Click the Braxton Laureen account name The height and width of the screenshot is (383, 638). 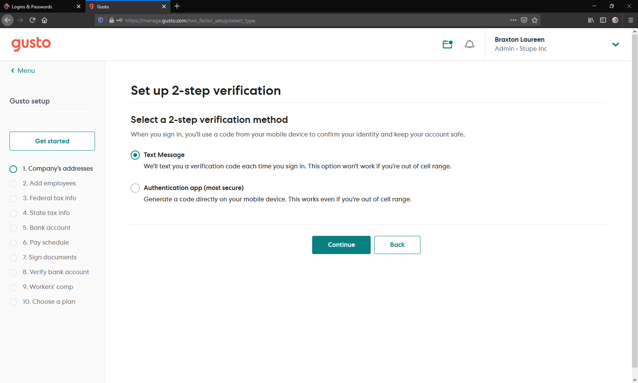(x=520, y=39)
